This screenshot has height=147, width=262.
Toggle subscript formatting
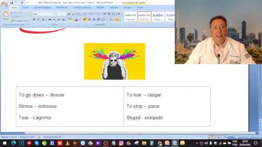click(x=54, y=20)
